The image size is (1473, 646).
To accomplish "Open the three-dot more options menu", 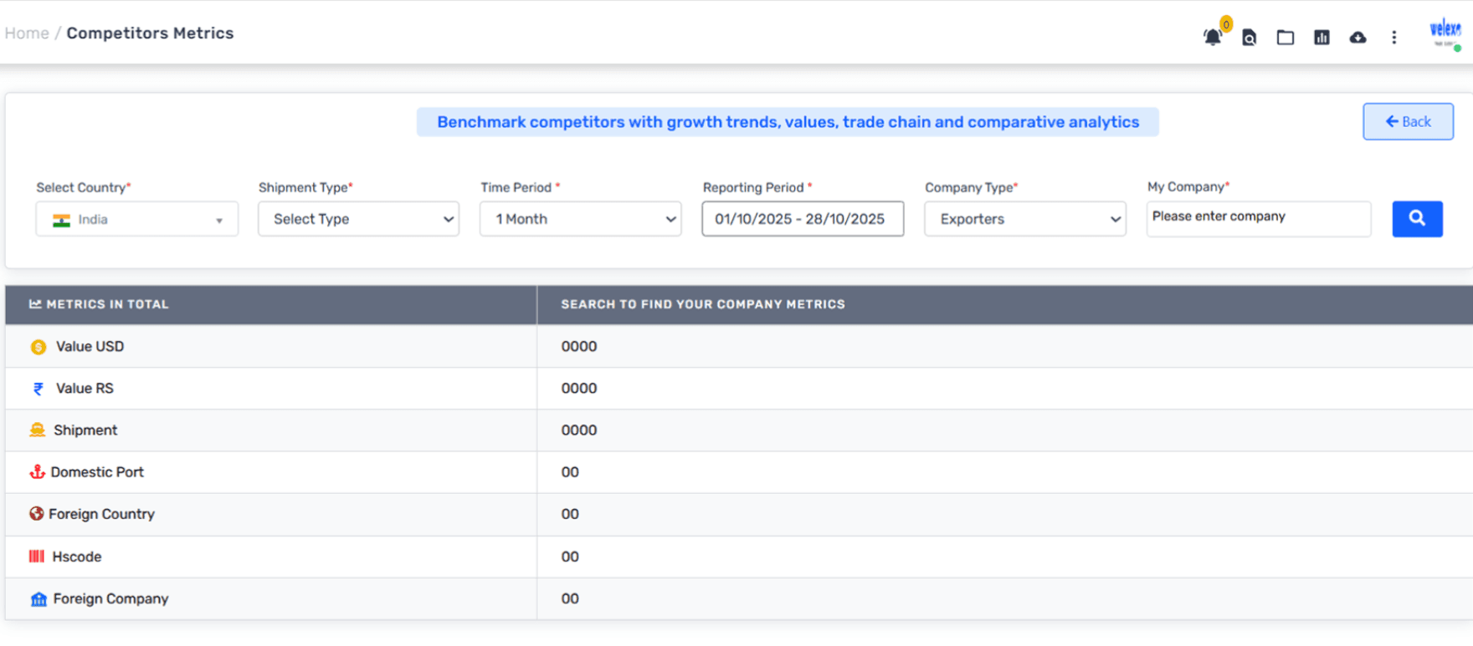I will (x=1393, y=38).
